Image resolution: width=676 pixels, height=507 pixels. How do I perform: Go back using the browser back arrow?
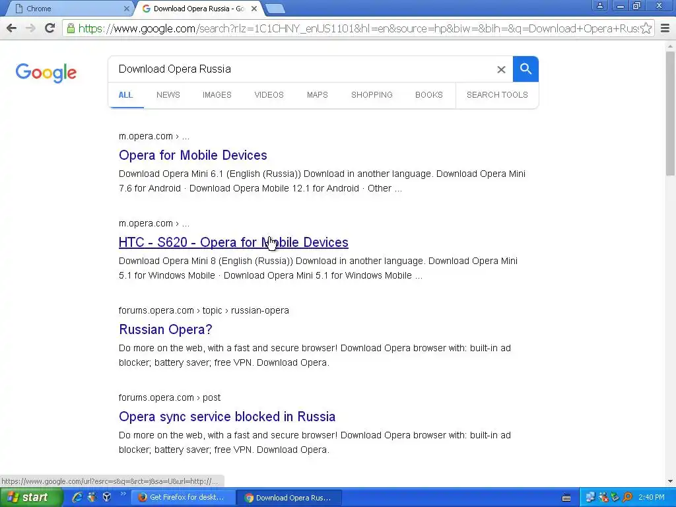[x=12, y=28]
